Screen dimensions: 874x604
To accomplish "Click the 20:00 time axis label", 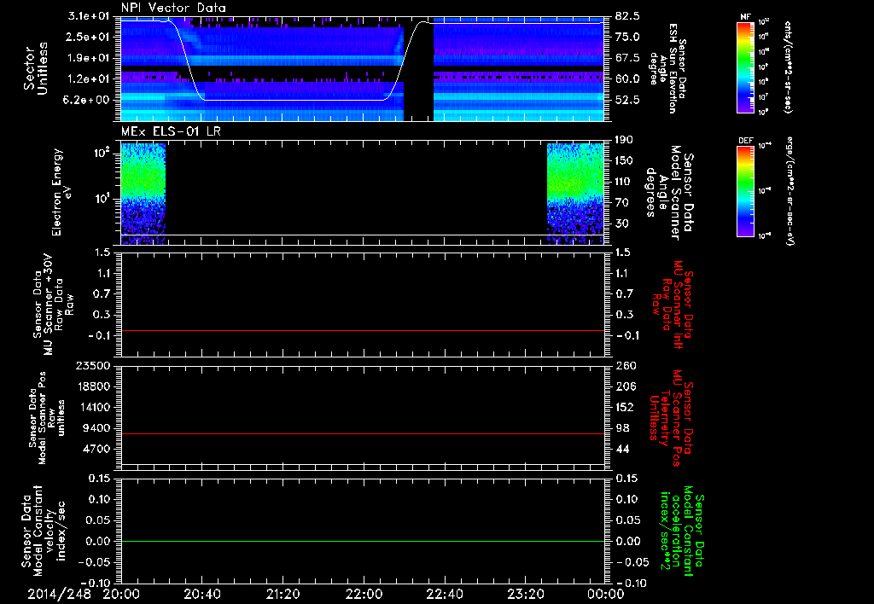I will 121,594.
